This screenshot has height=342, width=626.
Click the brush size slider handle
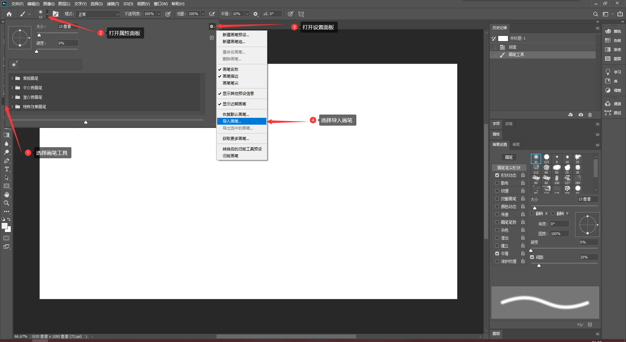(39, 35)
